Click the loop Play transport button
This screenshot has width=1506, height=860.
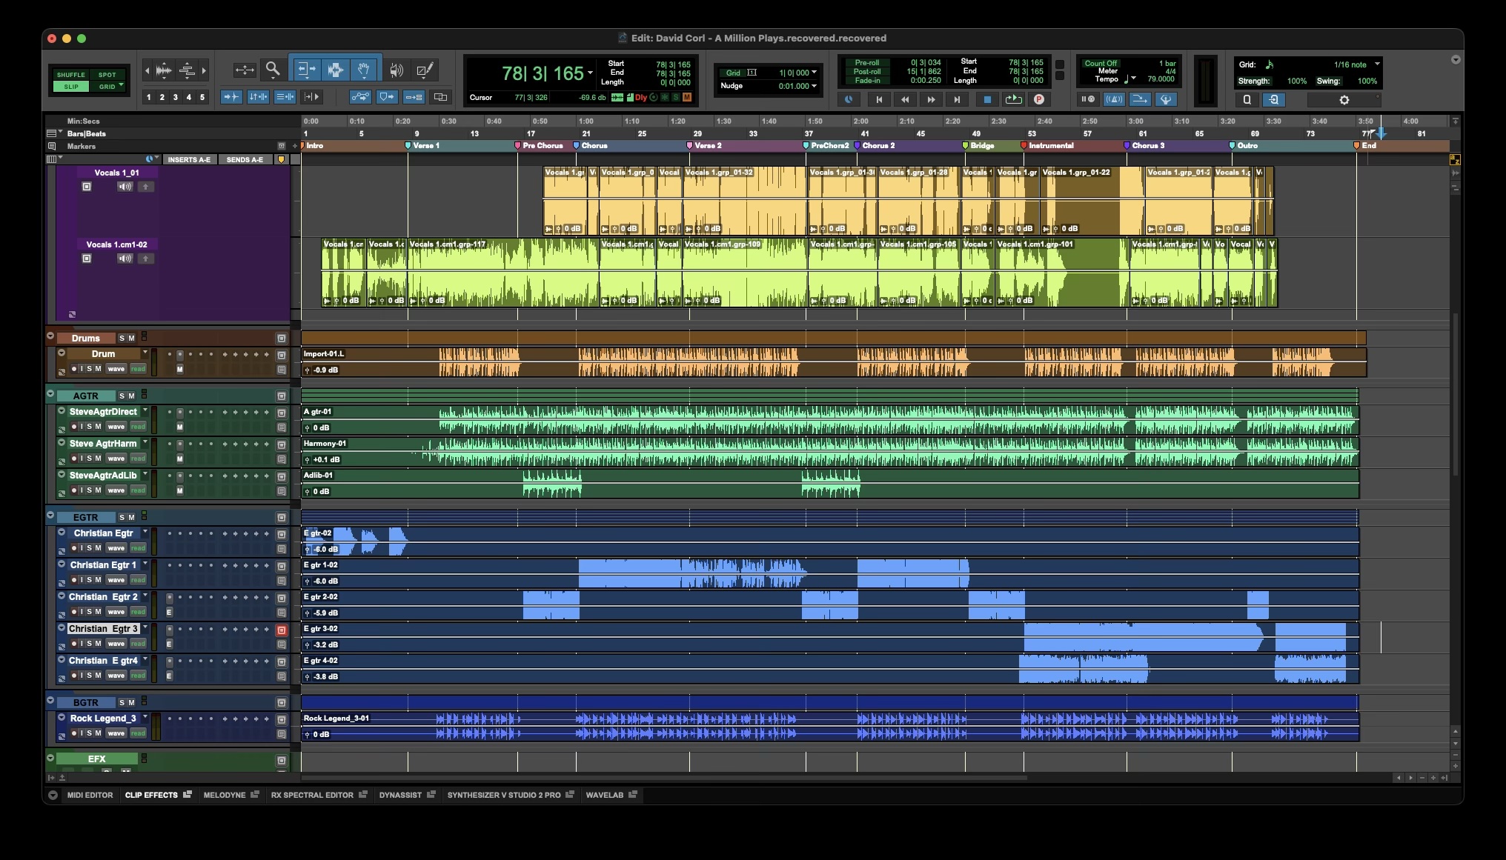click(1013, 99)
